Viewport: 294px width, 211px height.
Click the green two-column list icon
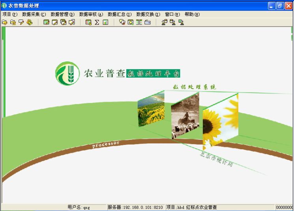pos(139,23)
